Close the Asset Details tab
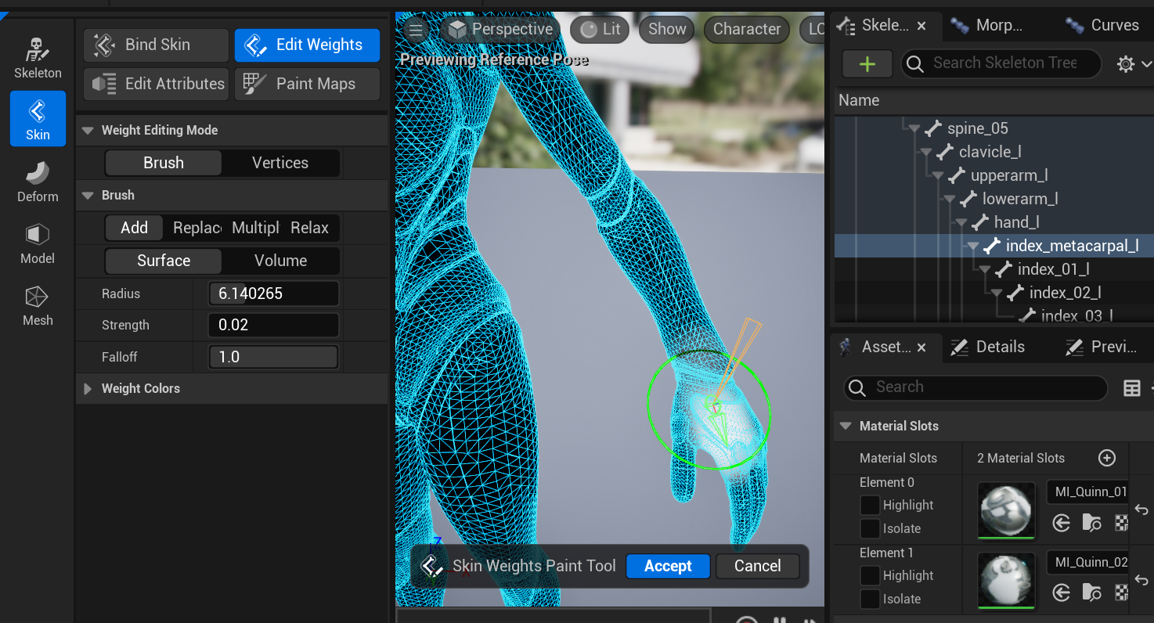Screen dimensions: 1154x623 tap(921, 347)
